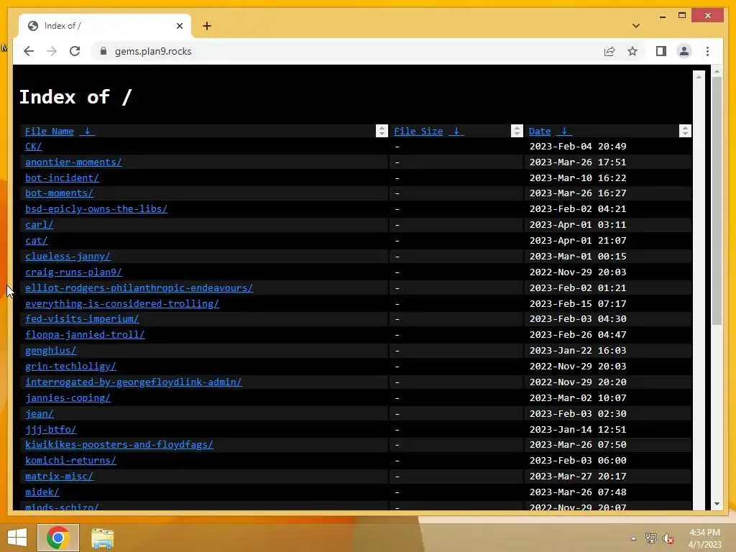Open the bot-moments/ folder
The image size is (736, 552).
coord(59,193)
